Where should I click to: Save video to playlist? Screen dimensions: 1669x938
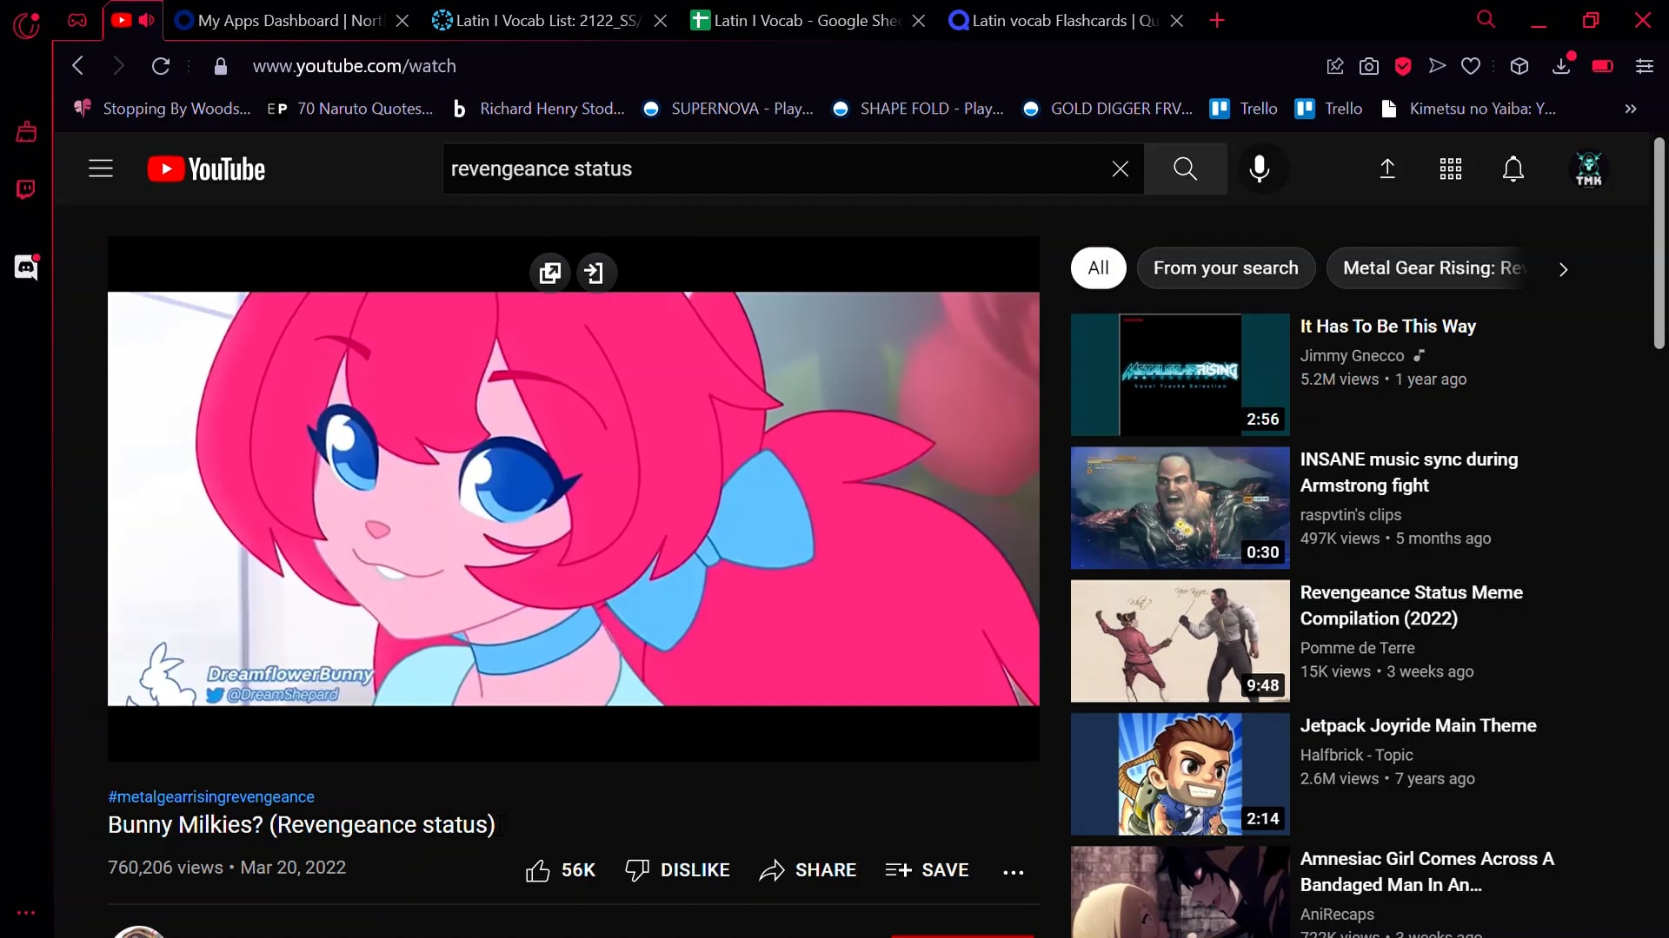pyautogui.click(x=927, y=870)
